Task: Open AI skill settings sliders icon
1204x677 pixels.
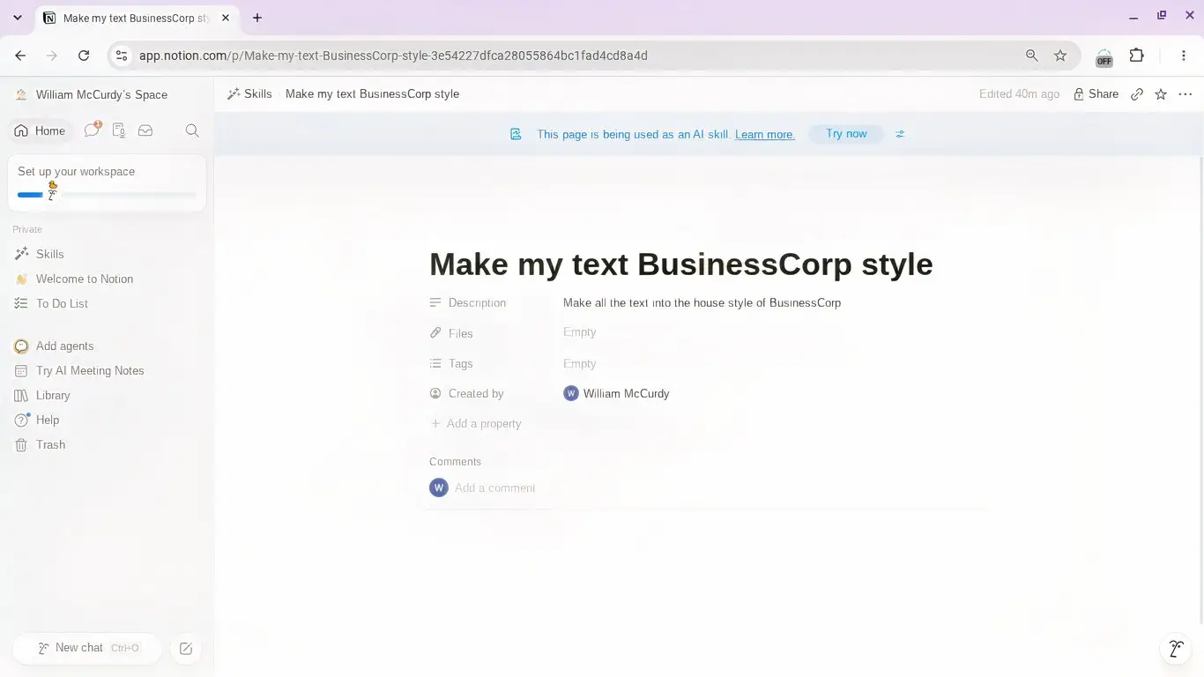Action: click(x=900, y=134)
